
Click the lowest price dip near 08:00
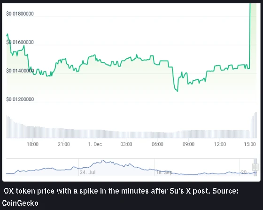[177, 91]
